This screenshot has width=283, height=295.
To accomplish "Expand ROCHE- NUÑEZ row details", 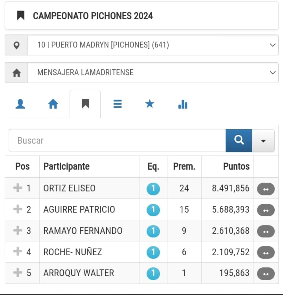I will 18,252.
